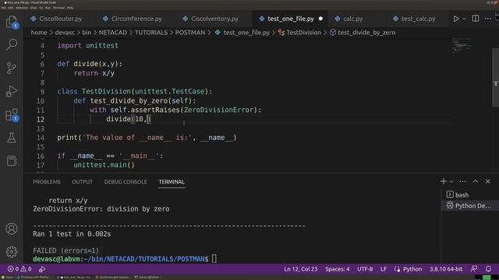The height and width of the screenshot is (280, 499).
Task: Open the Extensions view with update badge
Action: (x=12, y=114)
